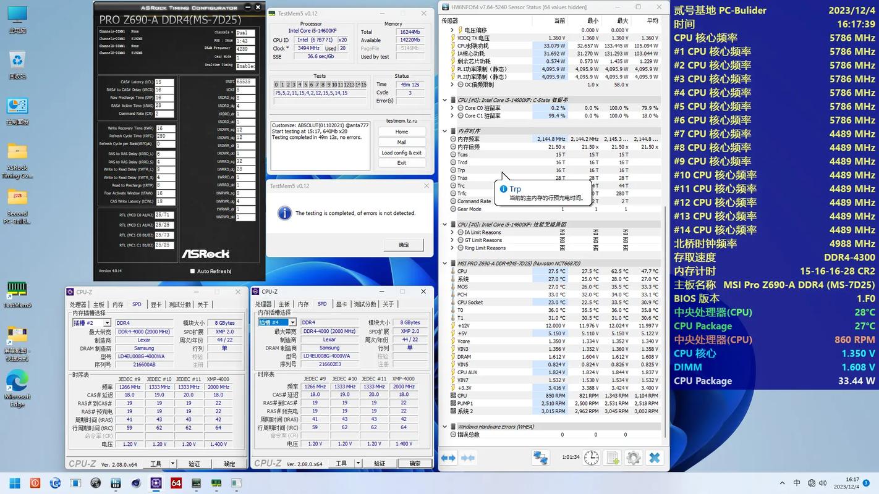Click the purple CPU-Z icon in the taskbar
Screen dimensions: 879x494
coord(156,483)
